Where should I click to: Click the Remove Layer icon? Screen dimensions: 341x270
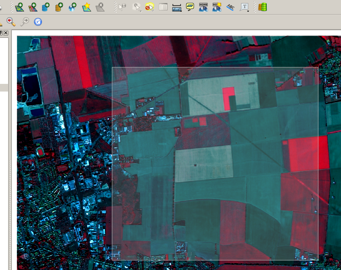(x=100, y=7)
